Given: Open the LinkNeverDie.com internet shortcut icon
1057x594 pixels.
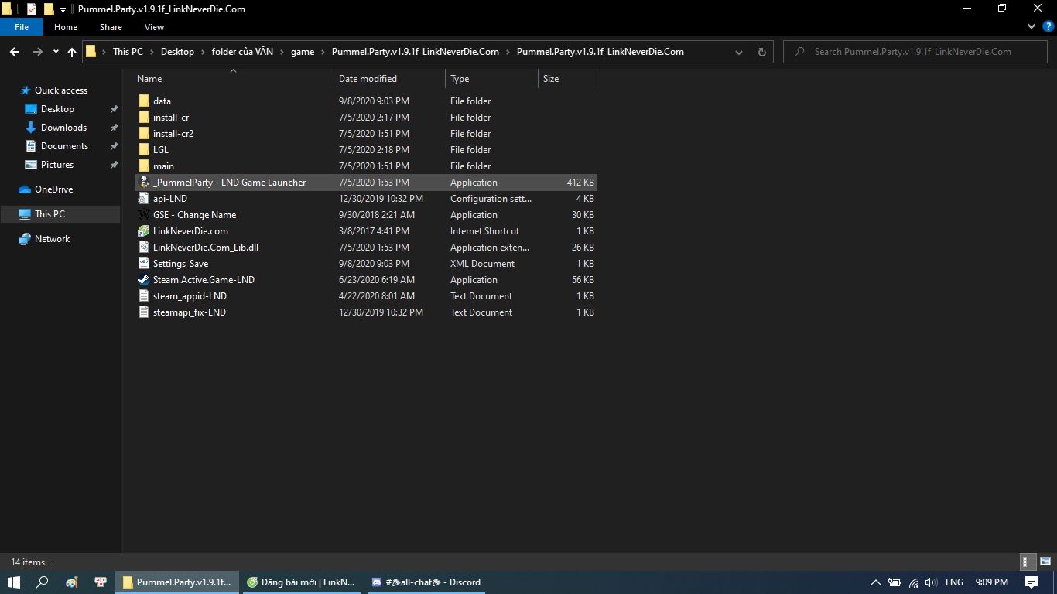Looking at the screenshot, I should 143,231.
